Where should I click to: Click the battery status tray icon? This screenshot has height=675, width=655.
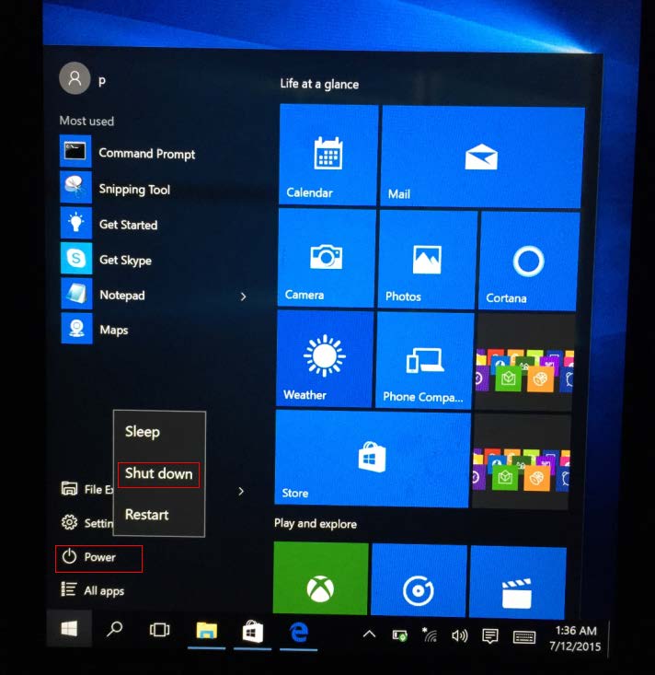(x=399, y=635)
